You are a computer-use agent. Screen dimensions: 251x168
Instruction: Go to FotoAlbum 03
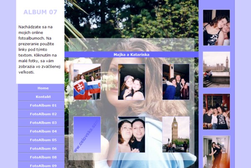pyautogui.click(x=41, y=122)
